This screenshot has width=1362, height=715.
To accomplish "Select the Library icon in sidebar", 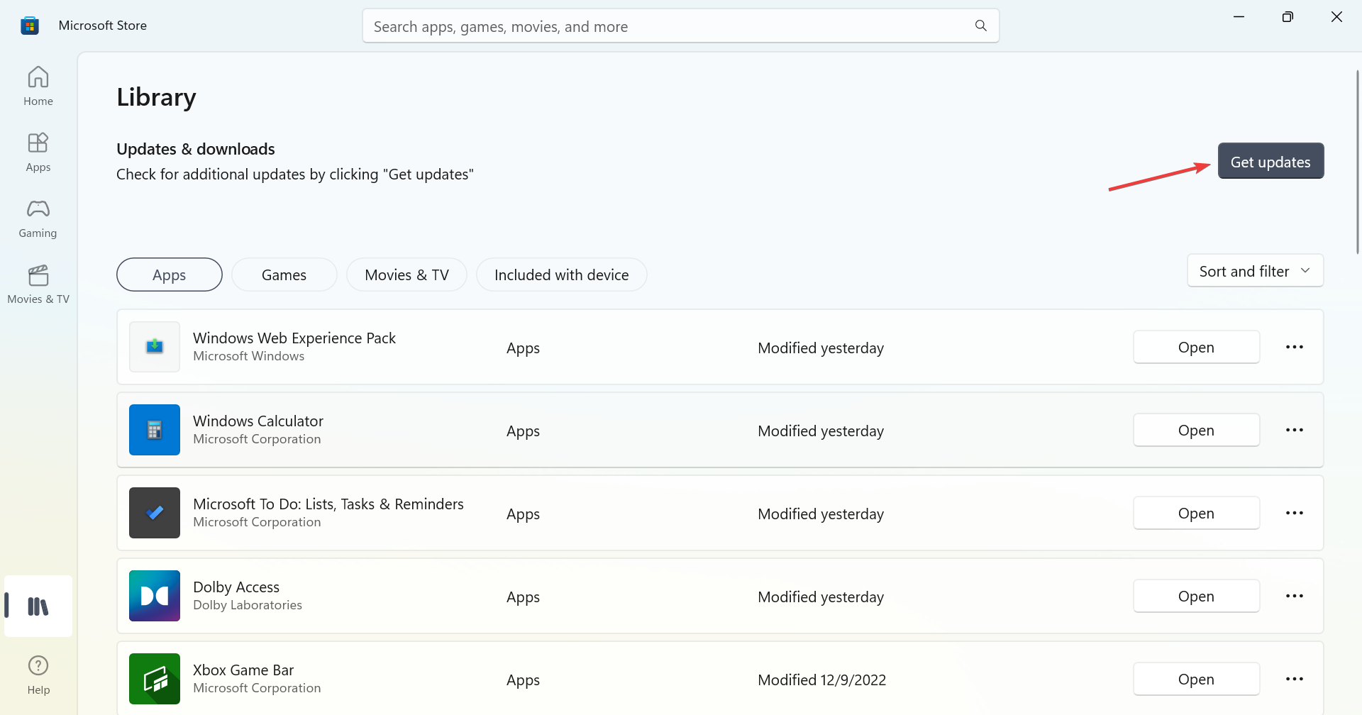I will coord(38,606).
